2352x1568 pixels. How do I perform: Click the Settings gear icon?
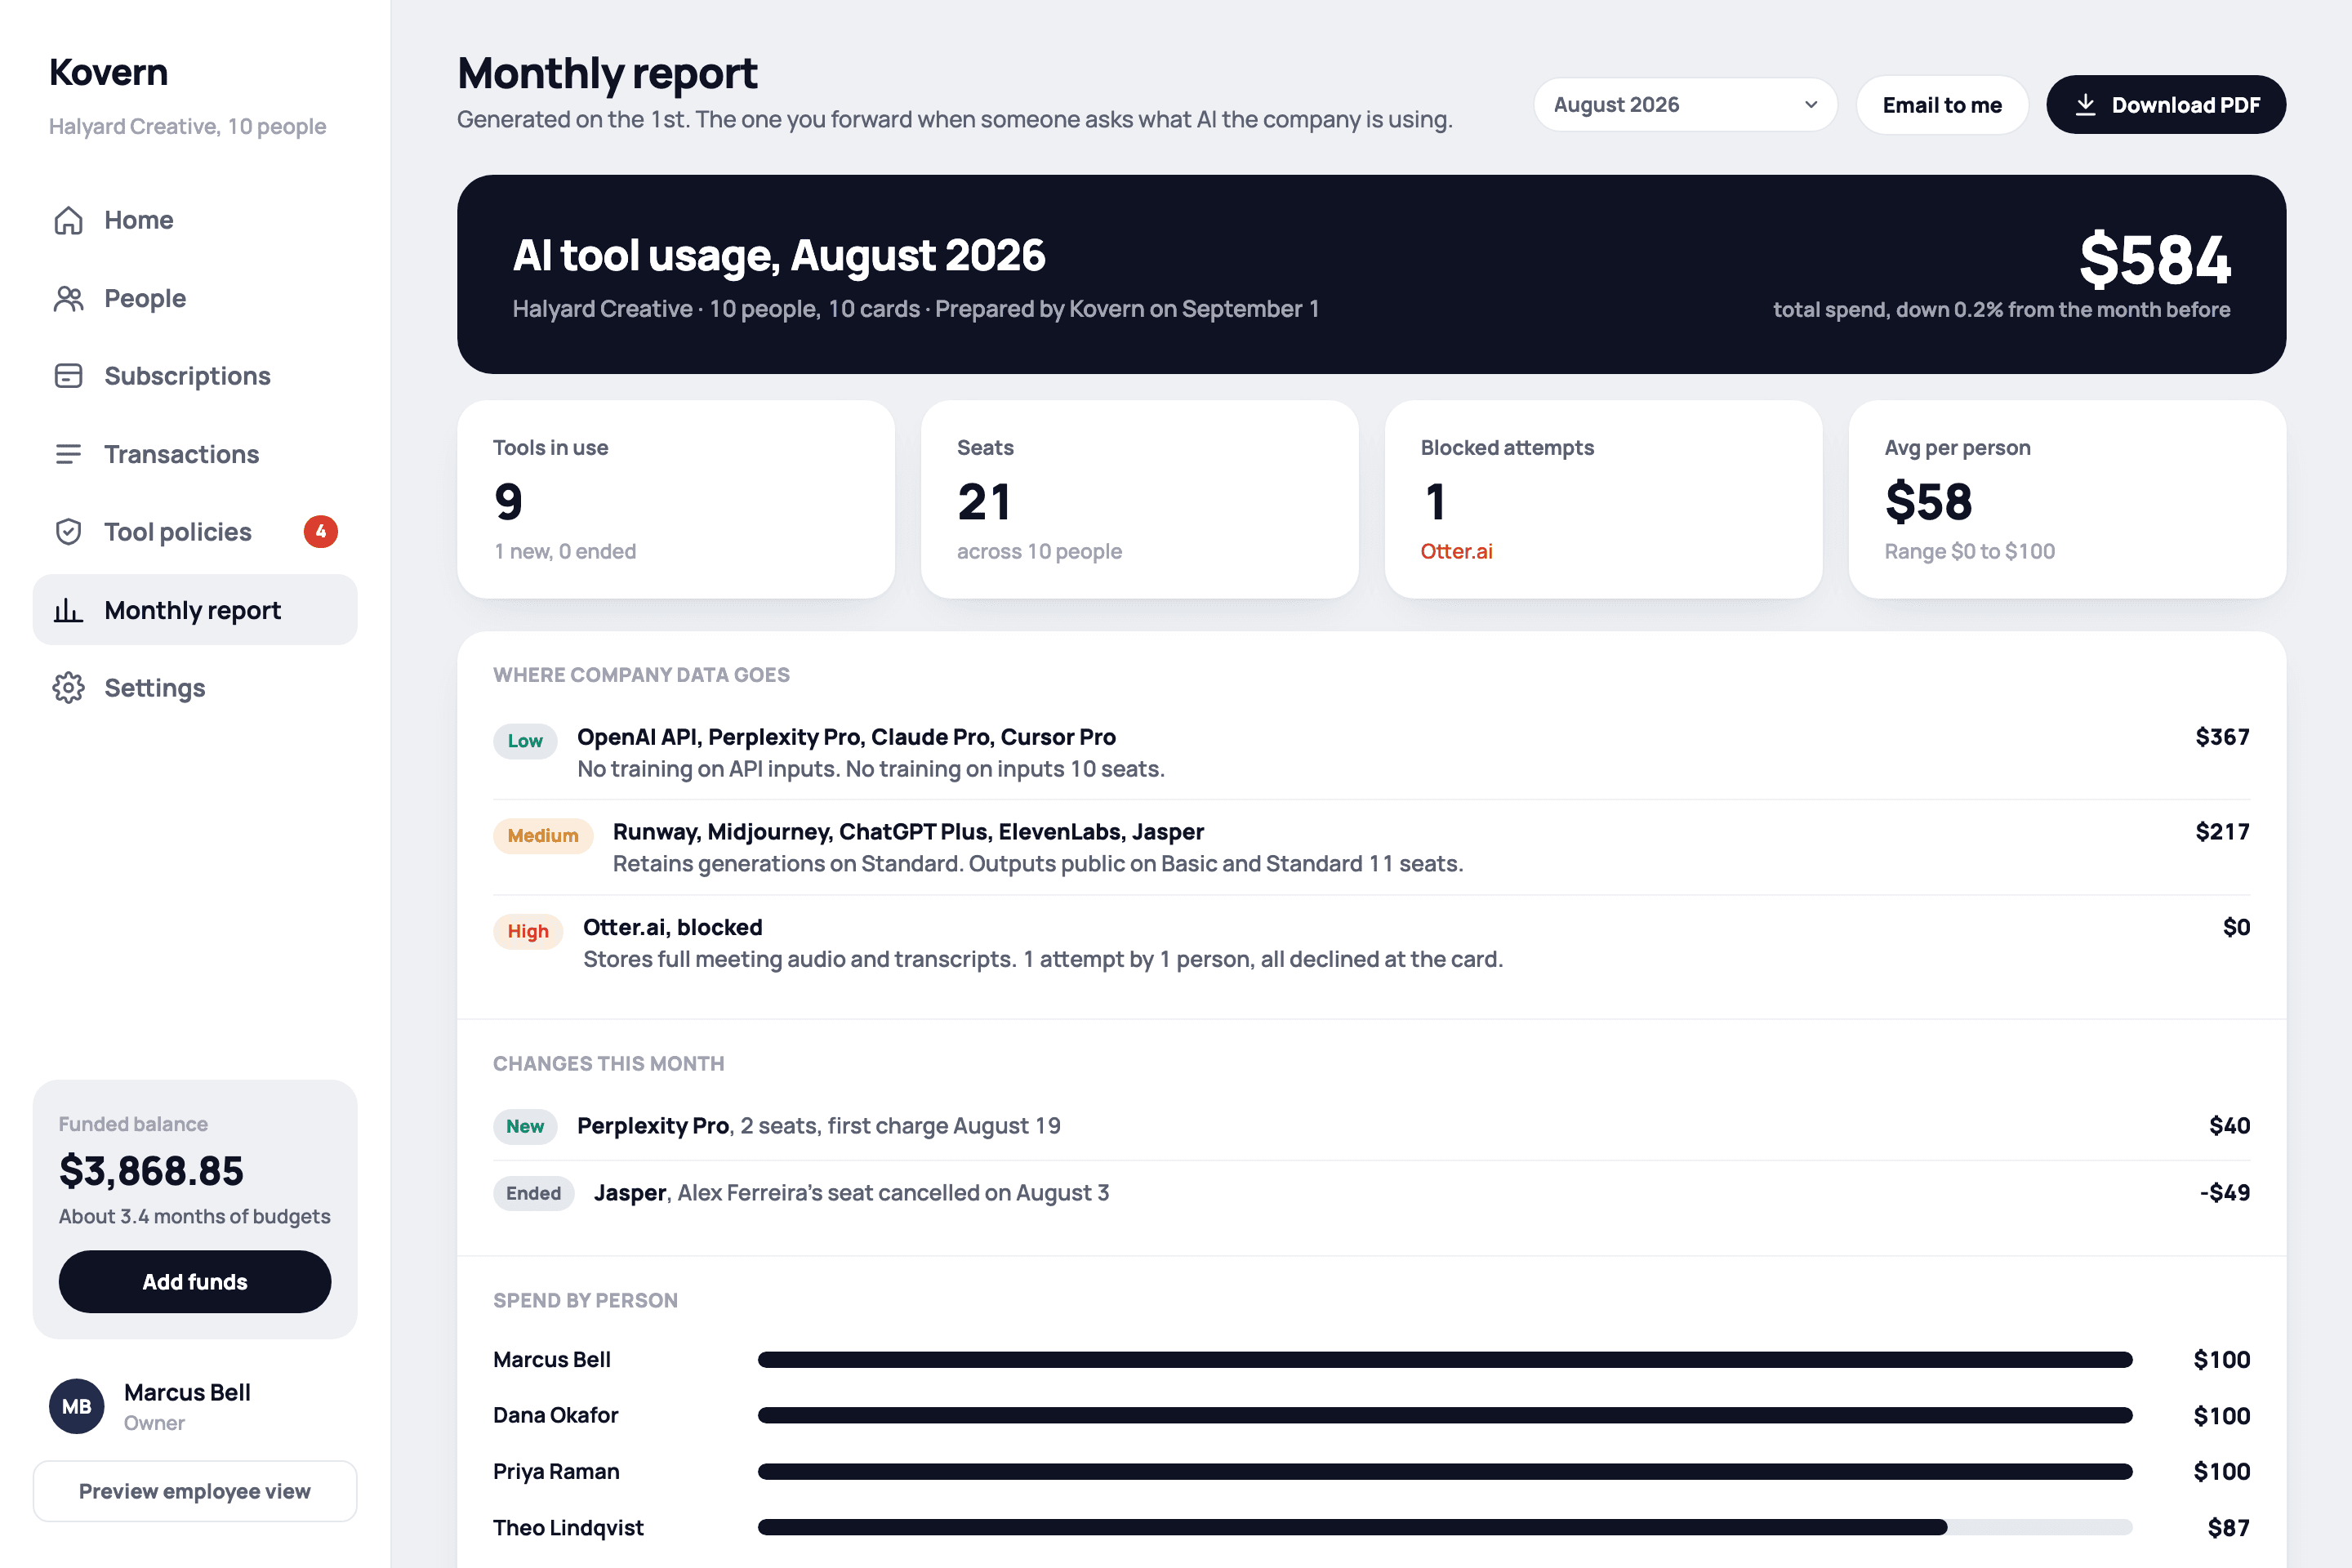(x=68, y=688)
